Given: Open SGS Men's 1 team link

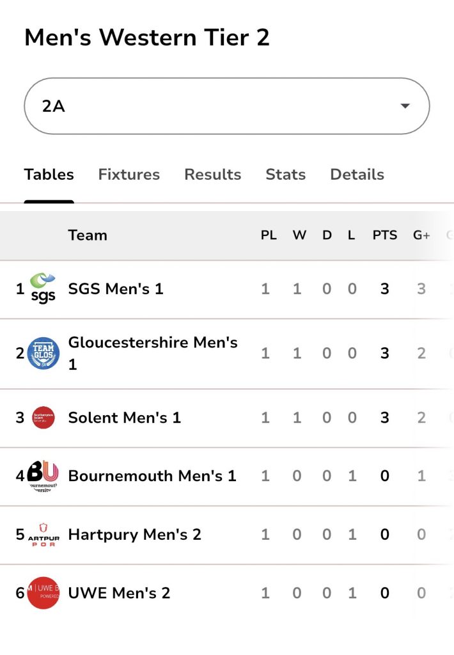Looking at the screenshot, I should pos(116,288).
